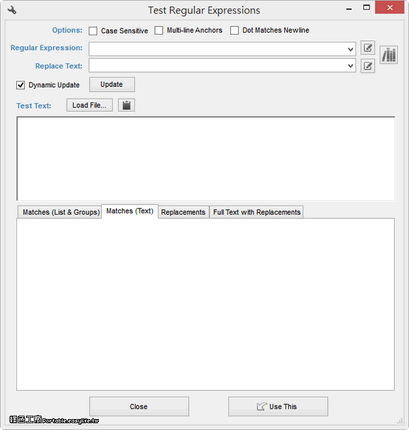Switch to Matches (List & Groups) tab
Screen dimensions: 409x430
[x=60, y=212]
